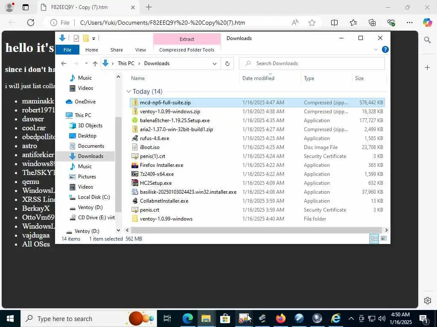The image size is (437, 327).
Task: Open rufus-4.6.exe file icon
Action: [x=135, y=138]
